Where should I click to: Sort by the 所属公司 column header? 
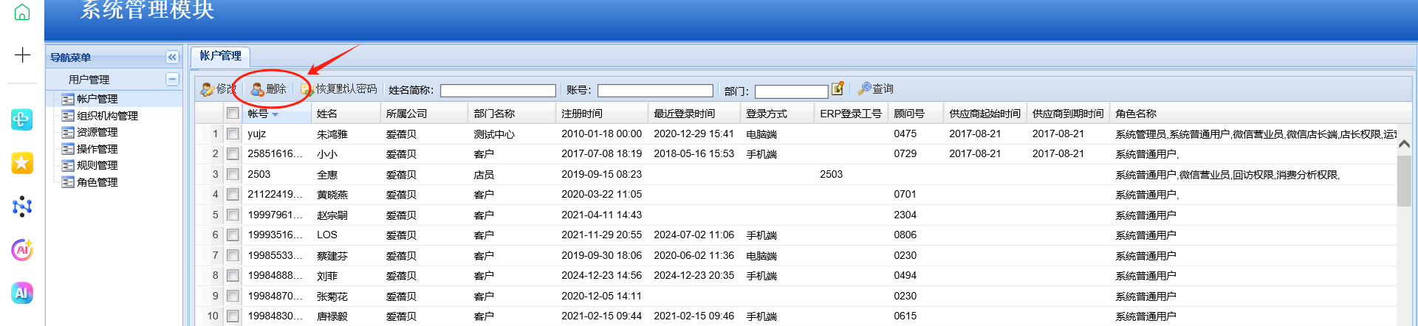(x=424, y=114)
